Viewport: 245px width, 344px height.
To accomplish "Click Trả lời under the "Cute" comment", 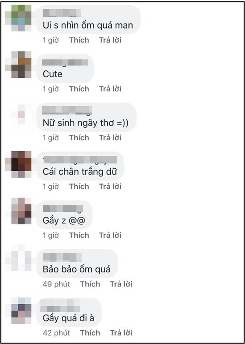I will coord(110,89).
